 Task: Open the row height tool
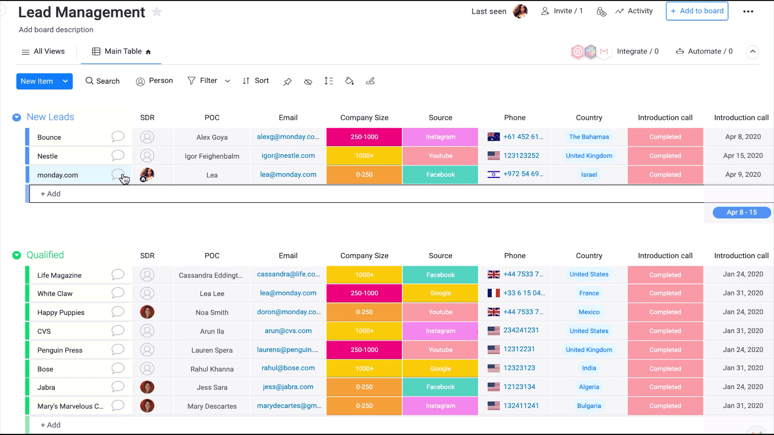click(x=329, y=81)
